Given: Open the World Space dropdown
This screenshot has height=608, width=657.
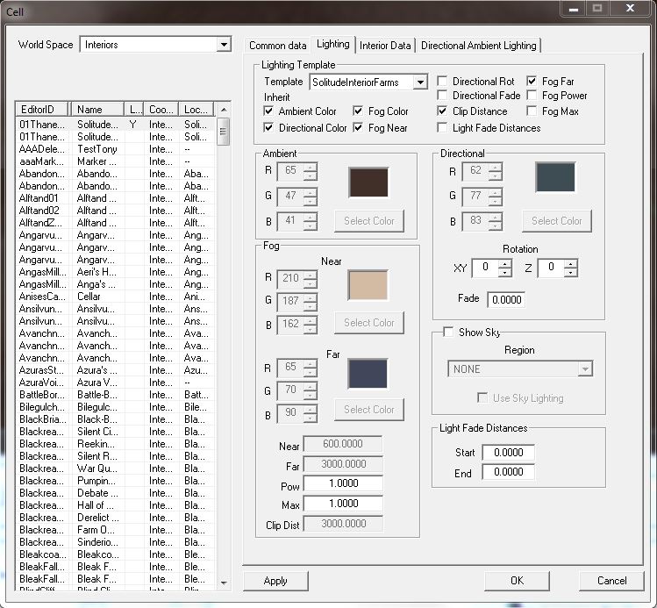Looking at the screenshot, I should (x=225, y=45).
